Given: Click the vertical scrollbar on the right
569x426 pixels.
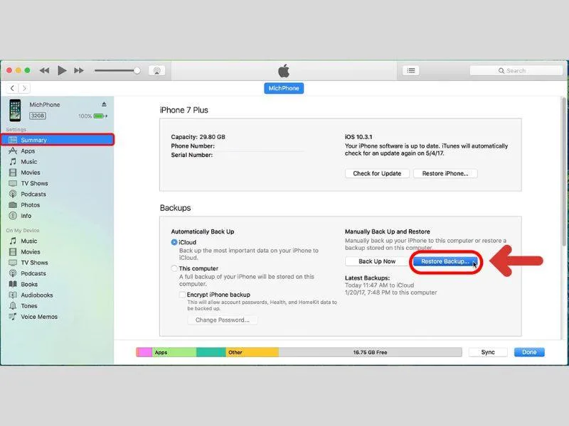Looking at the screenshot, I should pyautogui.click(x=564, y=172).
